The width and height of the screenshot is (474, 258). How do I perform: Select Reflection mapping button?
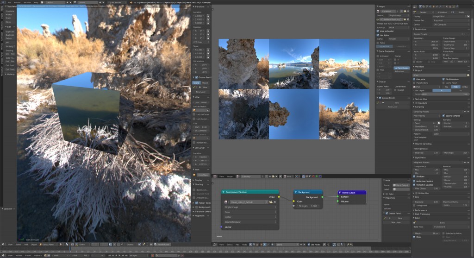401,71
